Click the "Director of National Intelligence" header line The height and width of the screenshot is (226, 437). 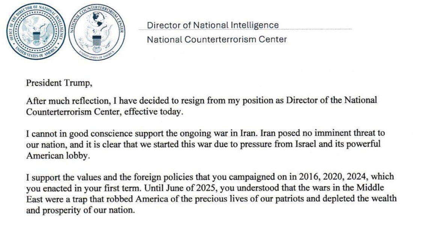click(212, 25)
